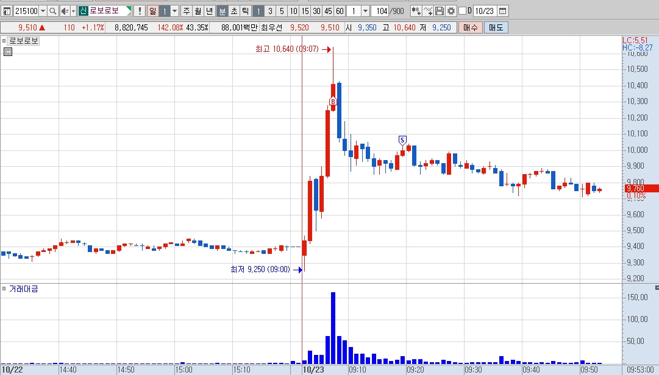Select the 15 minute interval tab

(305, 11)
